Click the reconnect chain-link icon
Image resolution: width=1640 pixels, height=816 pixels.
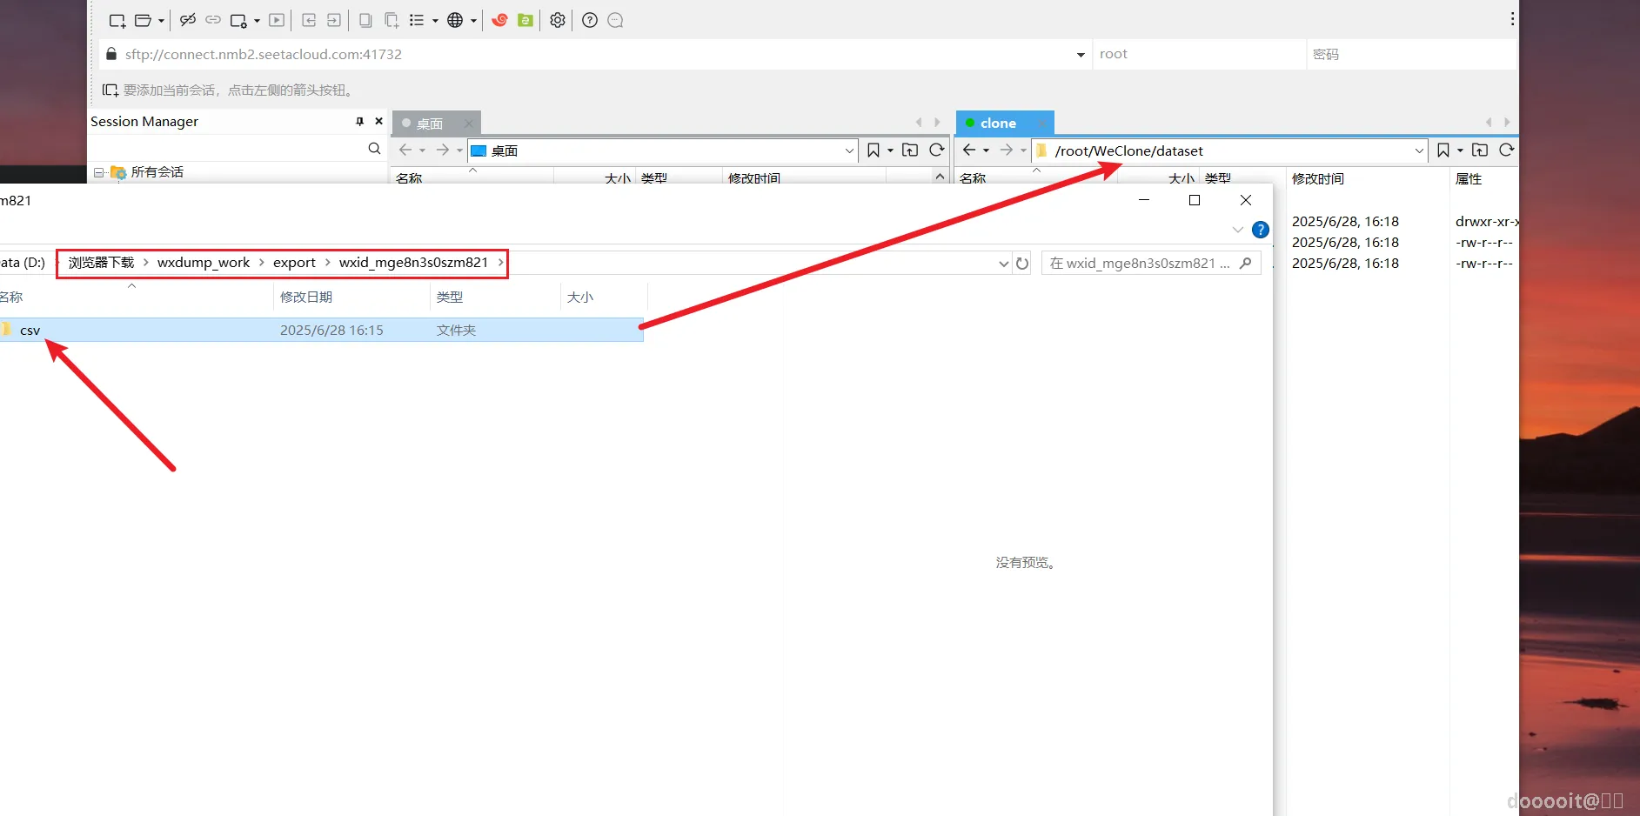[213, 20]
